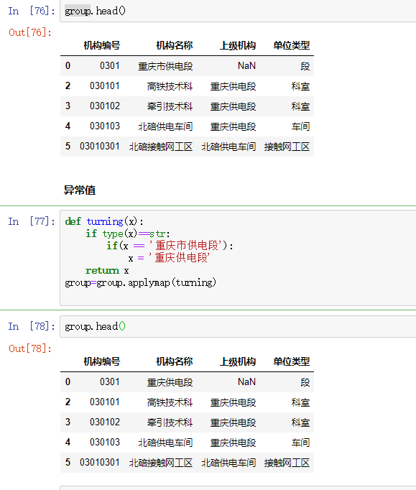Screen dimensions: 416x490
Task: Select the In [78] prompt label
Action: [x=32, y=326]
